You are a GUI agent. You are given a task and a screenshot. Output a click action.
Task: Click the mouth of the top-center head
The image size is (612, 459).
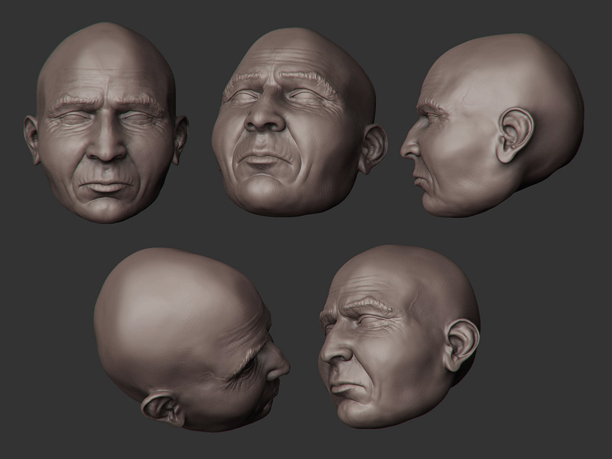[x=265, y=159]
